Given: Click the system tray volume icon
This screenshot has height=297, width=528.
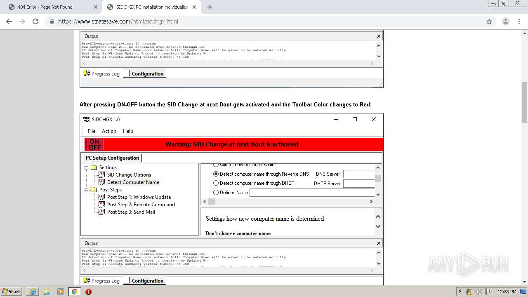Looking at the screenshot, I should (479, 292).
